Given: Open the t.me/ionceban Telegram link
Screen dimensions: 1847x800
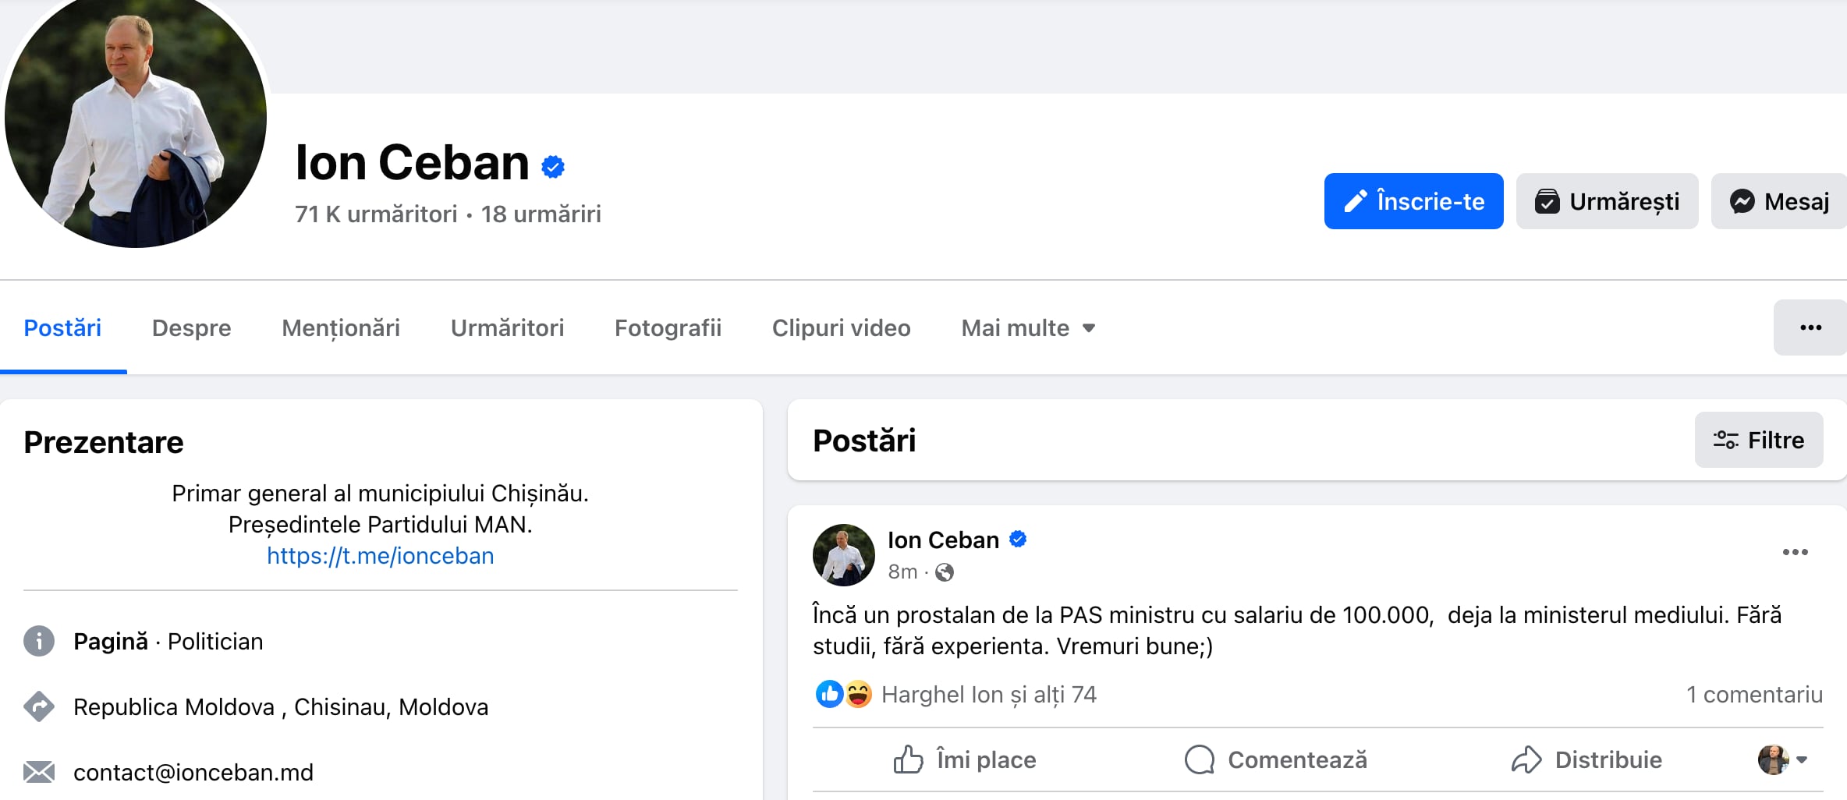Looking at the screenshot, I should coord(380,555).
